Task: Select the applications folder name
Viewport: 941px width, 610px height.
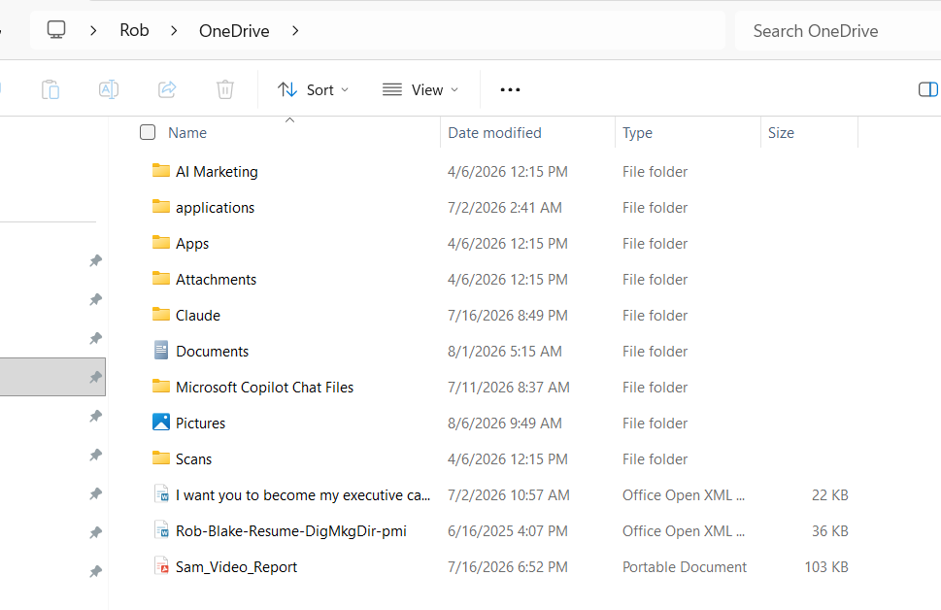Action: [215, 208]
